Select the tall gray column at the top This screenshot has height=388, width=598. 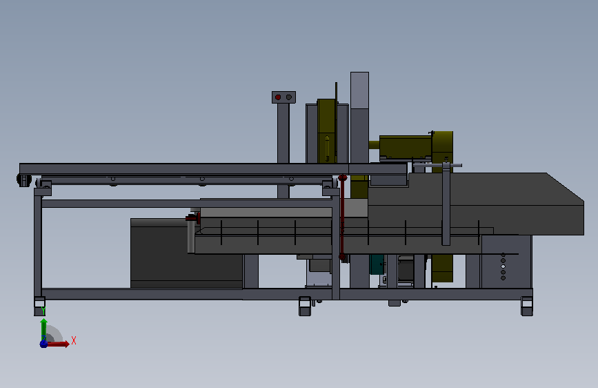pyautogui.click(x=359, y=117)
